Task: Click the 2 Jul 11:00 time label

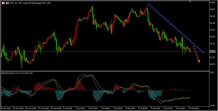Action: (x=93, y=108)
